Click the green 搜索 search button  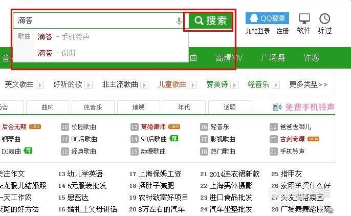coord(210,20)
